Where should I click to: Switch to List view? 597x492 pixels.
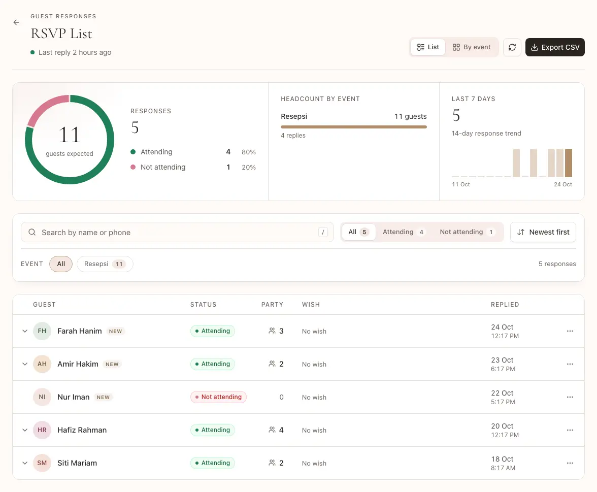coord(428,47)
